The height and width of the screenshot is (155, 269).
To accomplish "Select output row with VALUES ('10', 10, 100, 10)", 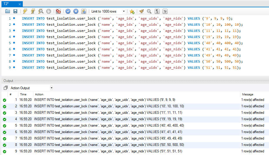I will 135,106.
